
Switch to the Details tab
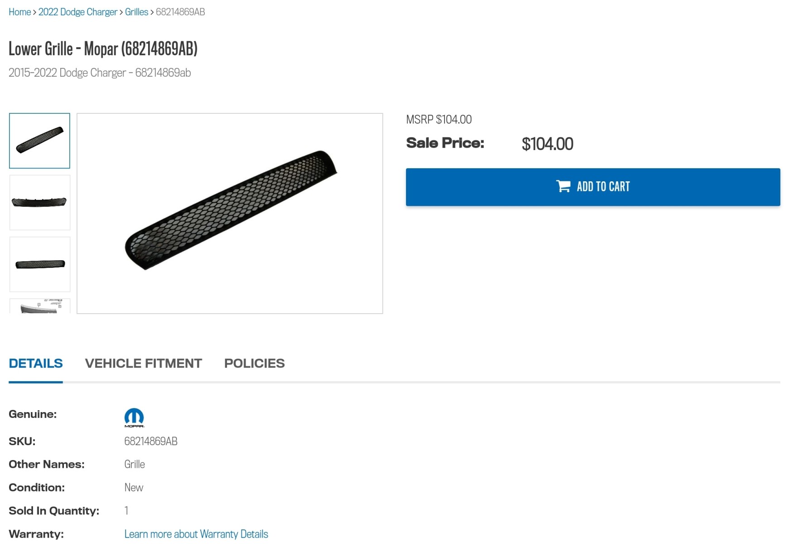[x=36, y=363]
